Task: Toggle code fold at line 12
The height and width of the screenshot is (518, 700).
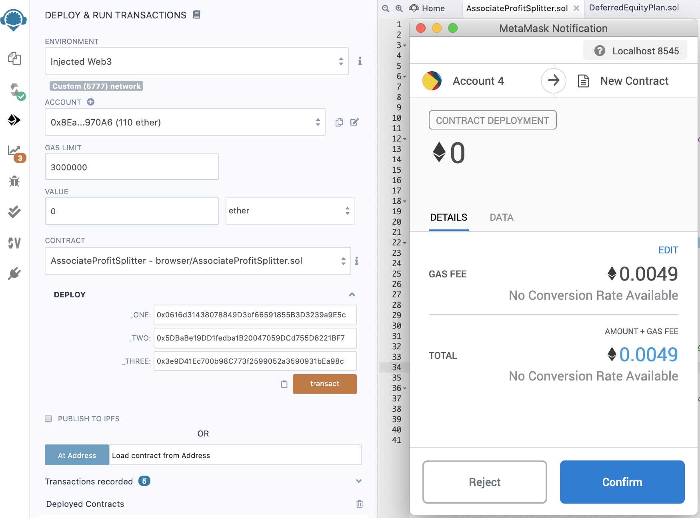Action: click(x=405, y=139)
